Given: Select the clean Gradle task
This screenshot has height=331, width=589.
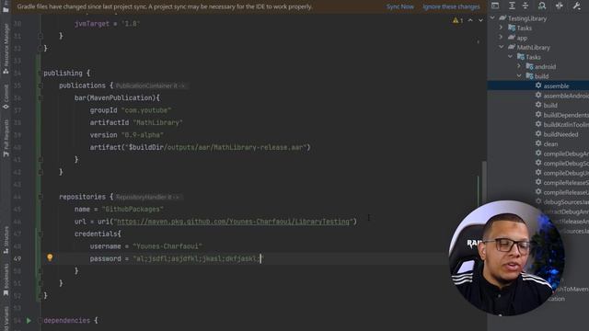Looking at the screenshot, I should pyautogui.click(x=550, y=144).
